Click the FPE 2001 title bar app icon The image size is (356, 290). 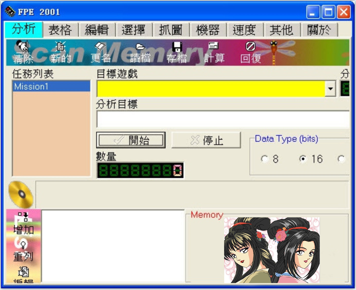point(10,12)
